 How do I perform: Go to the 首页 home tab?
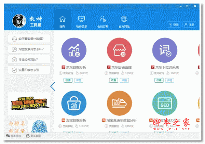(x=62, y=20)
